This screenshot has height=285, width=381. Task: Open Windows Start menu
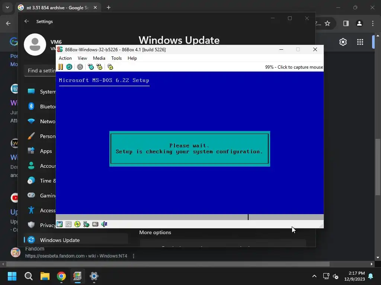(12, 276)
